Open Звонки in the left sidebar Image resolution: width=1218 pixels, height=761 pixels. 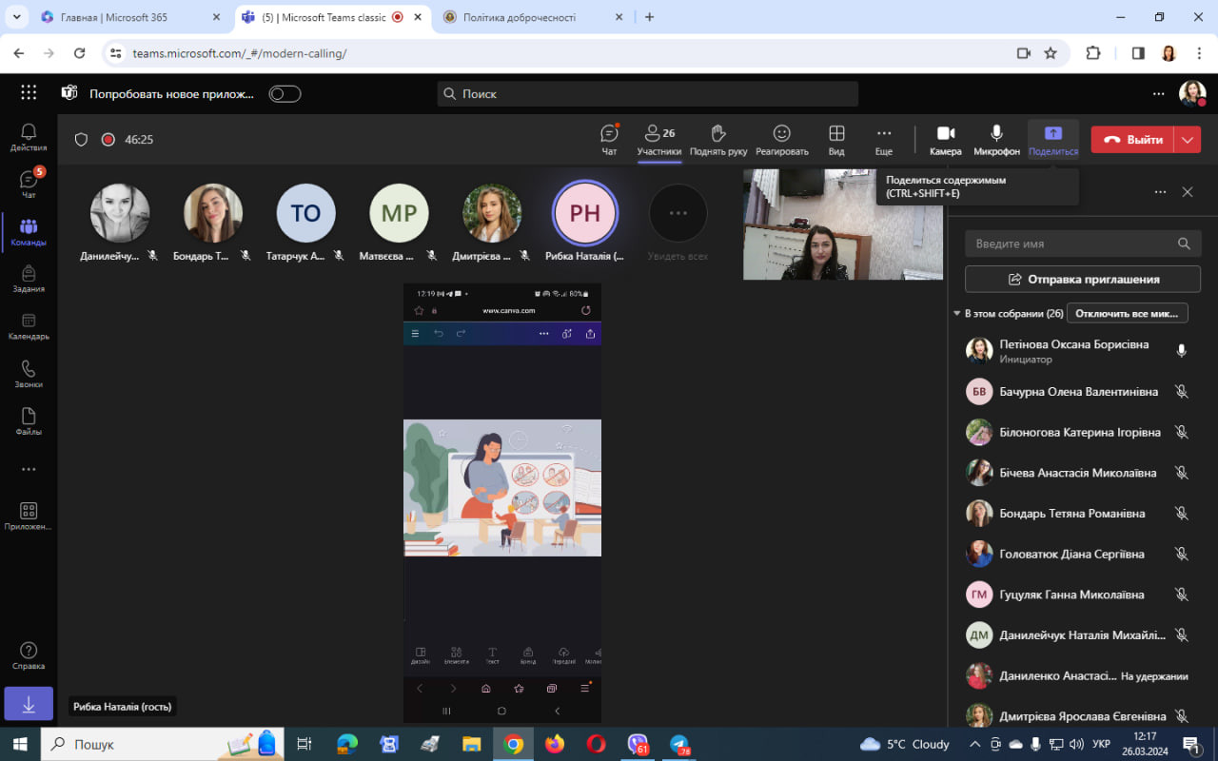(29, 374)
